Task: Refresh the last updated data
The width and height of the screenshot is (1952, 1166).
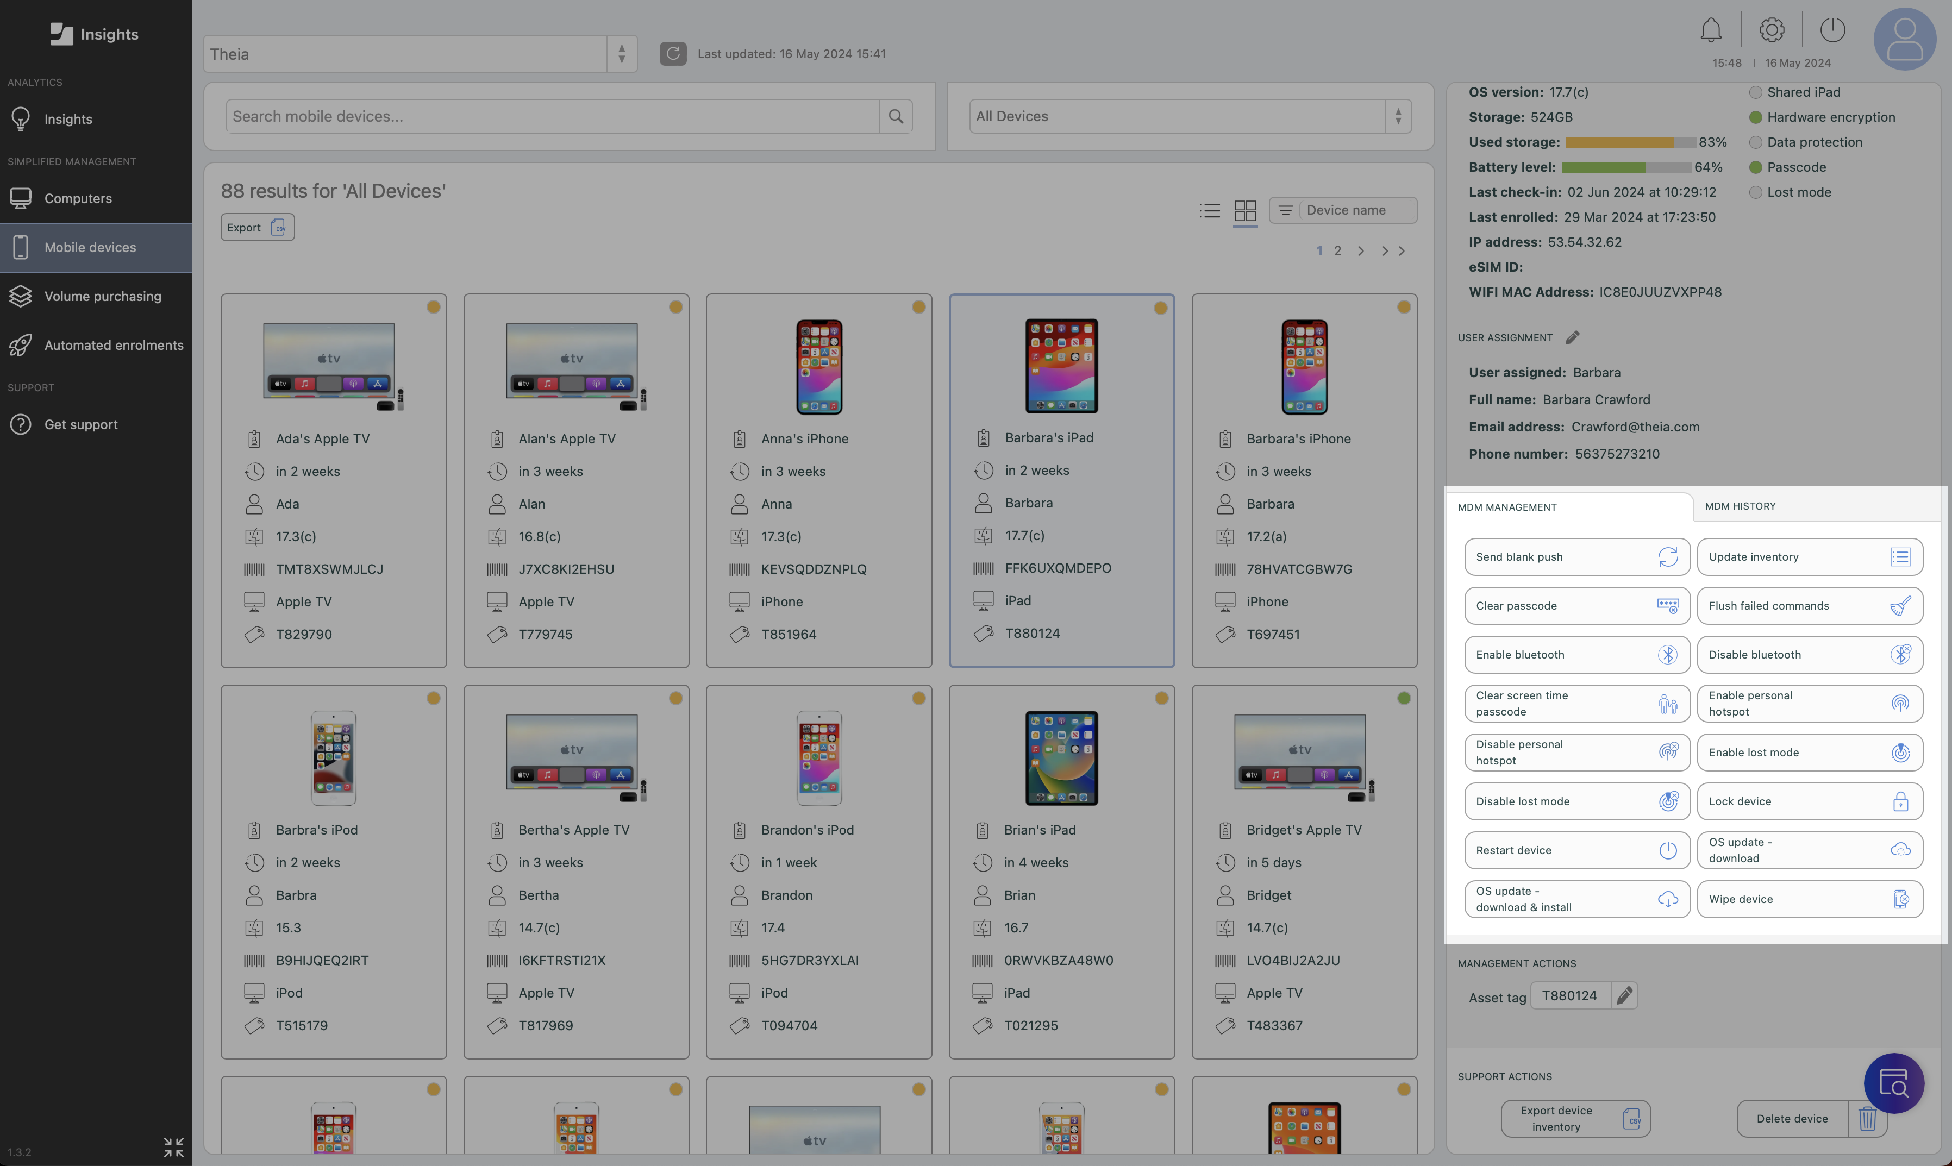Action: [673, 53]
